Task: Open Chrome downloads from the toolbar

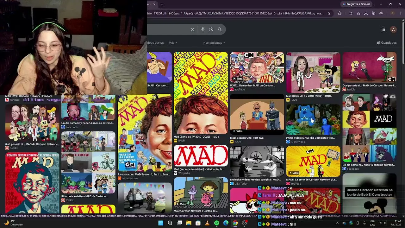Action: pos(366,13)
